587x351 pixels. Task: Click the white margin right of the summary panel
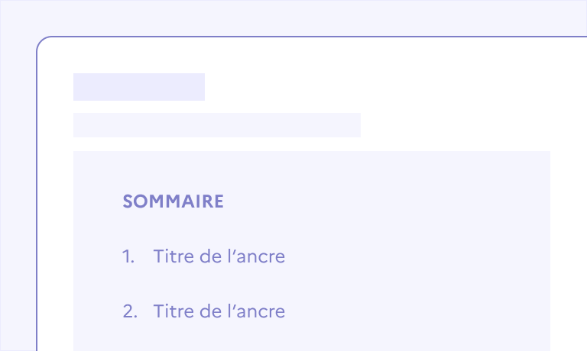[x=568, y=244]
